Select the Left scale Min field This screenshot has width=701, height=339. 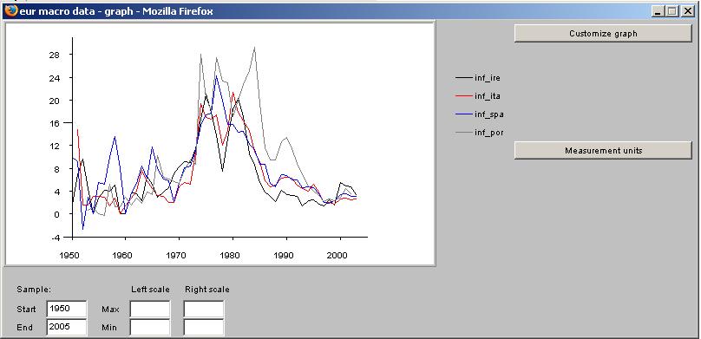tap(150, 327)
